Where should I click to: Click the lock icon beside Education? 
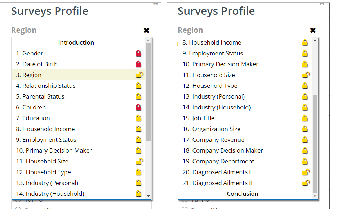tap(138, 118)
